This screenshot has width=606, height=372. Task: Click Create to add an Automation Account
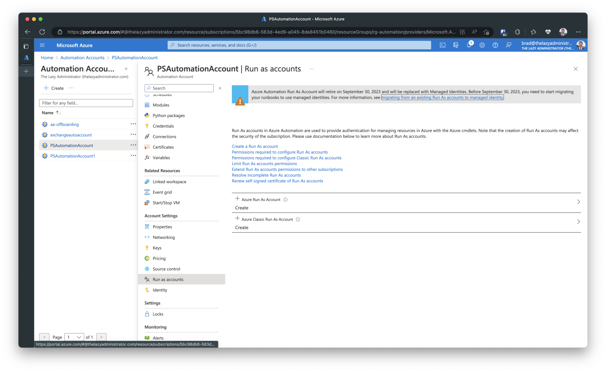click(x=54, y=88)
